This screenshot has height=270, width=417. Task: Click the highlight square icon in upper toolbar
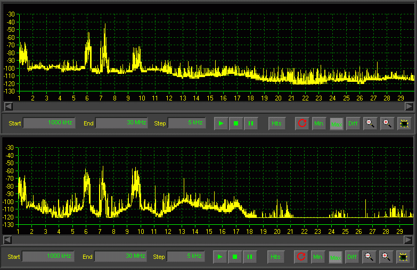(404, 123)
